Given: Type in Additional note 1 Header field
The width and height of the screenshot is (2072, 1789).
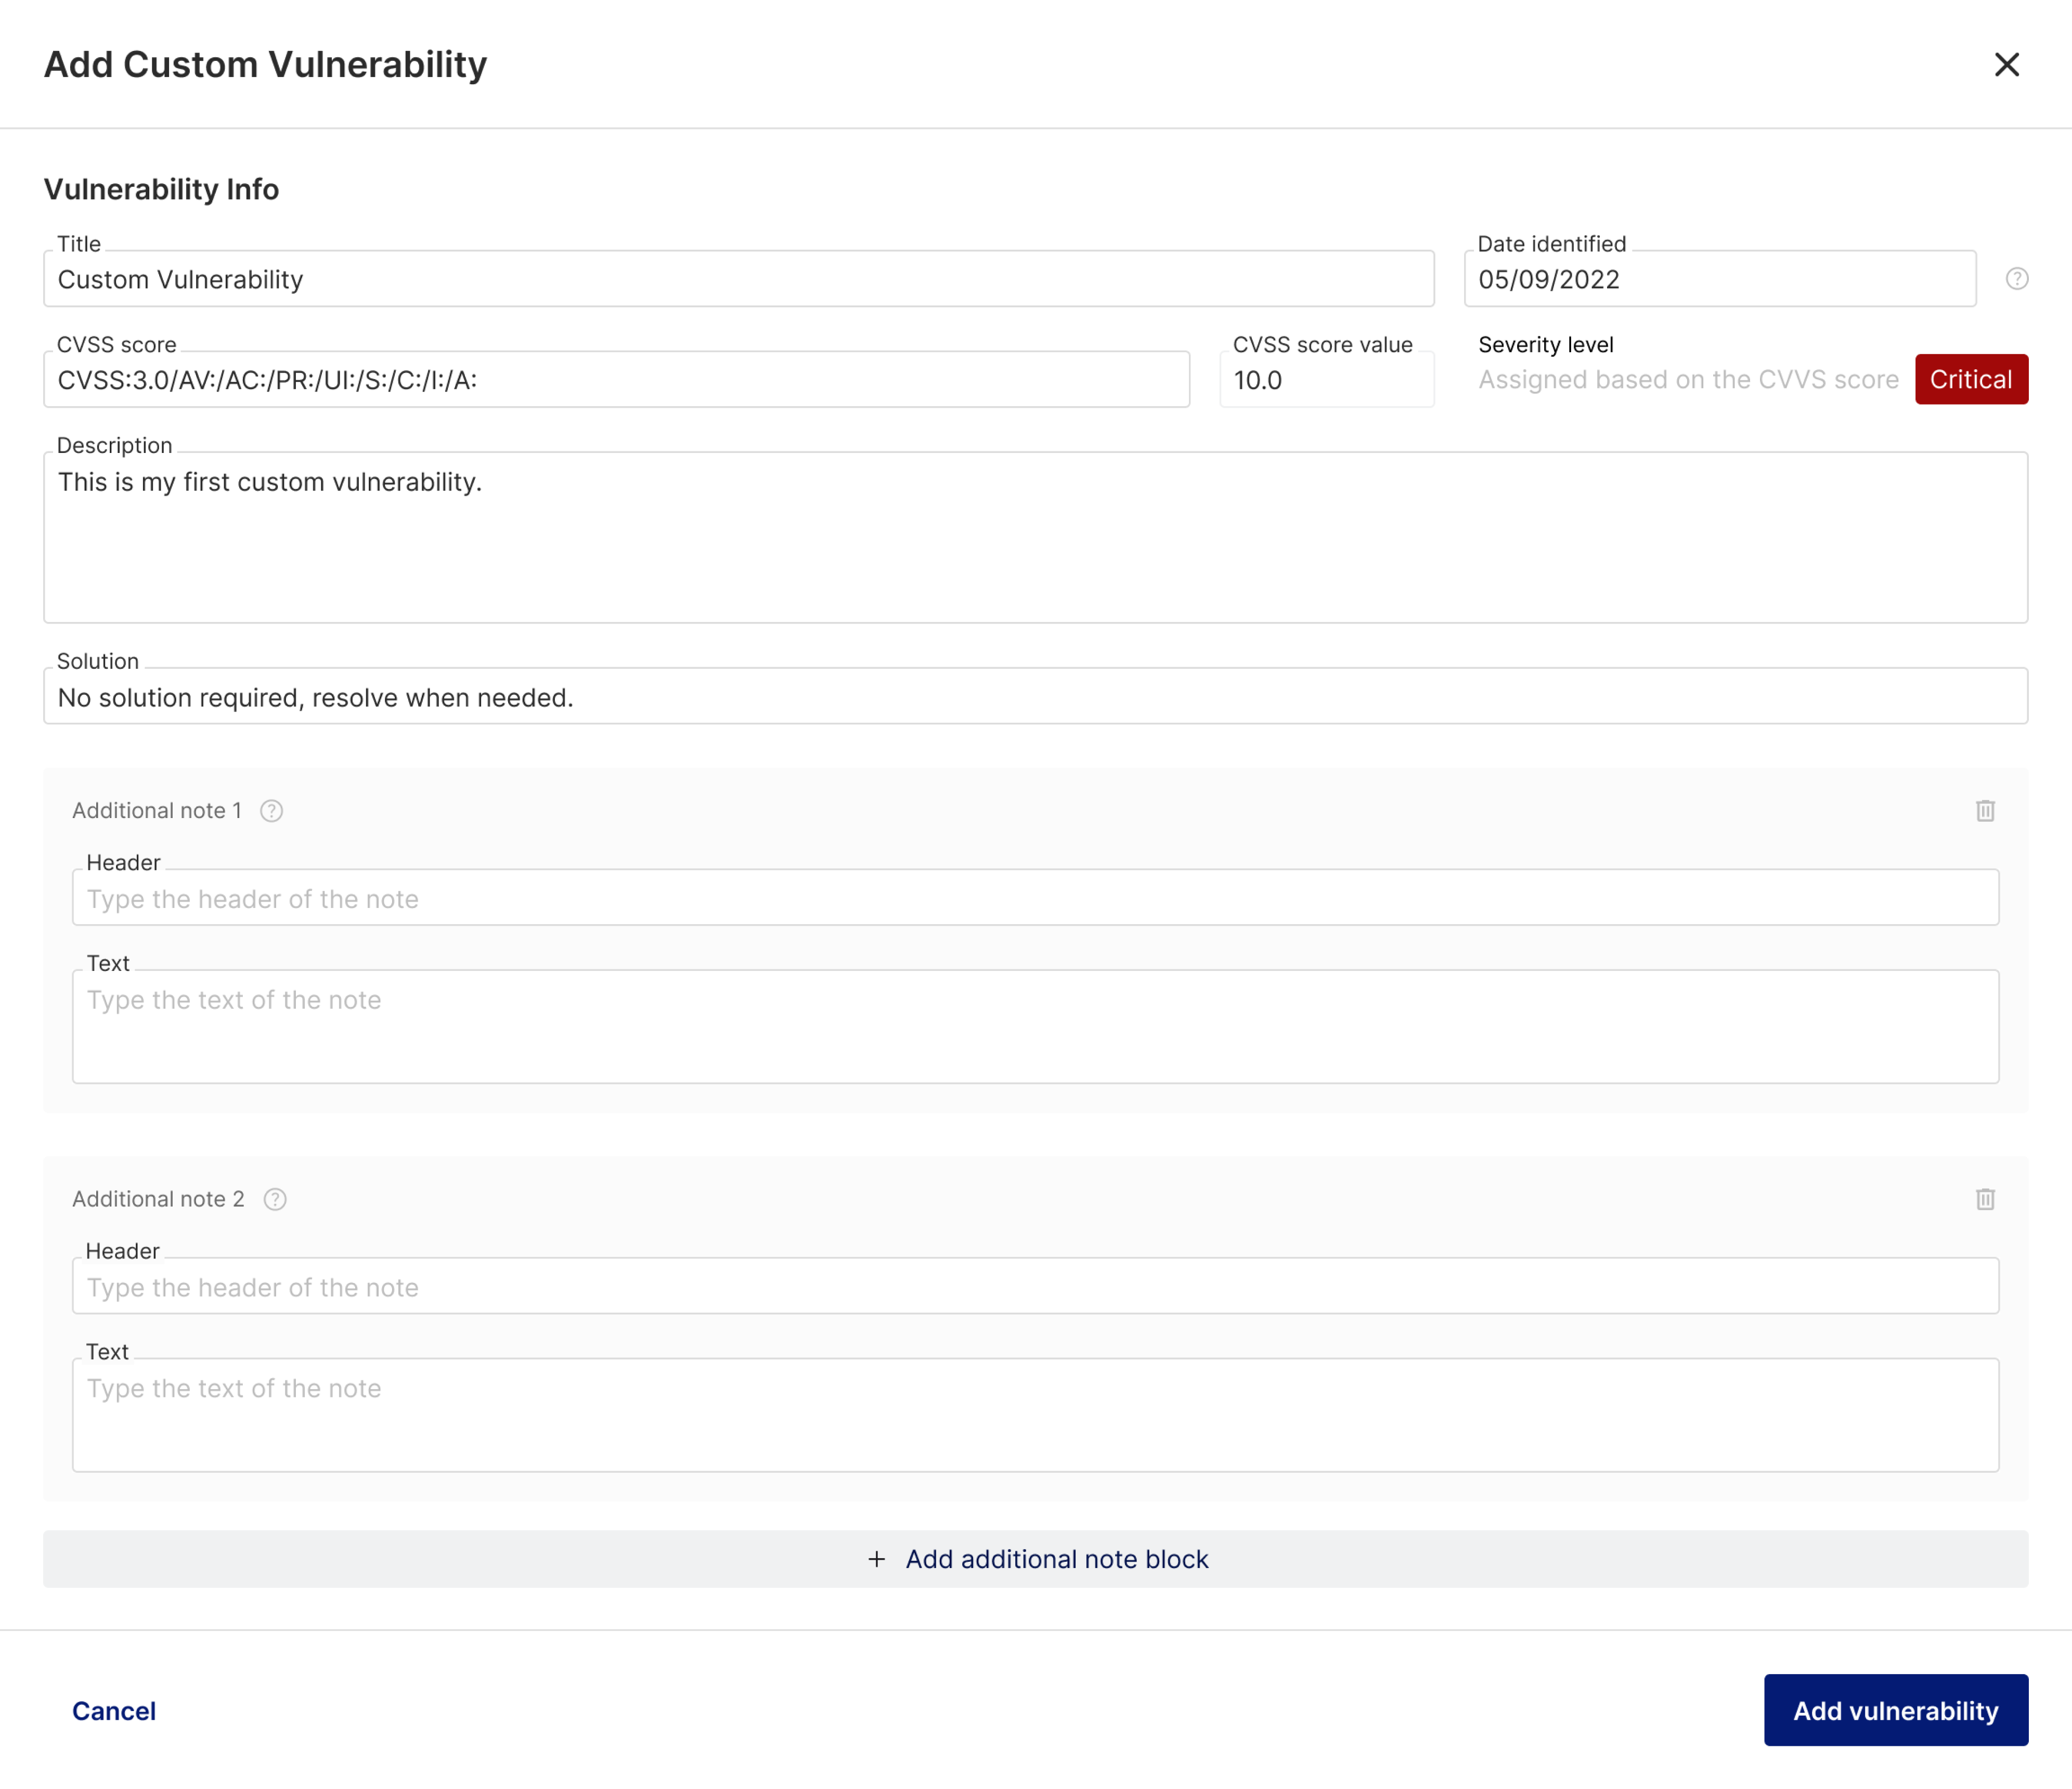Looking at the screenshot, I should 1036,898.
